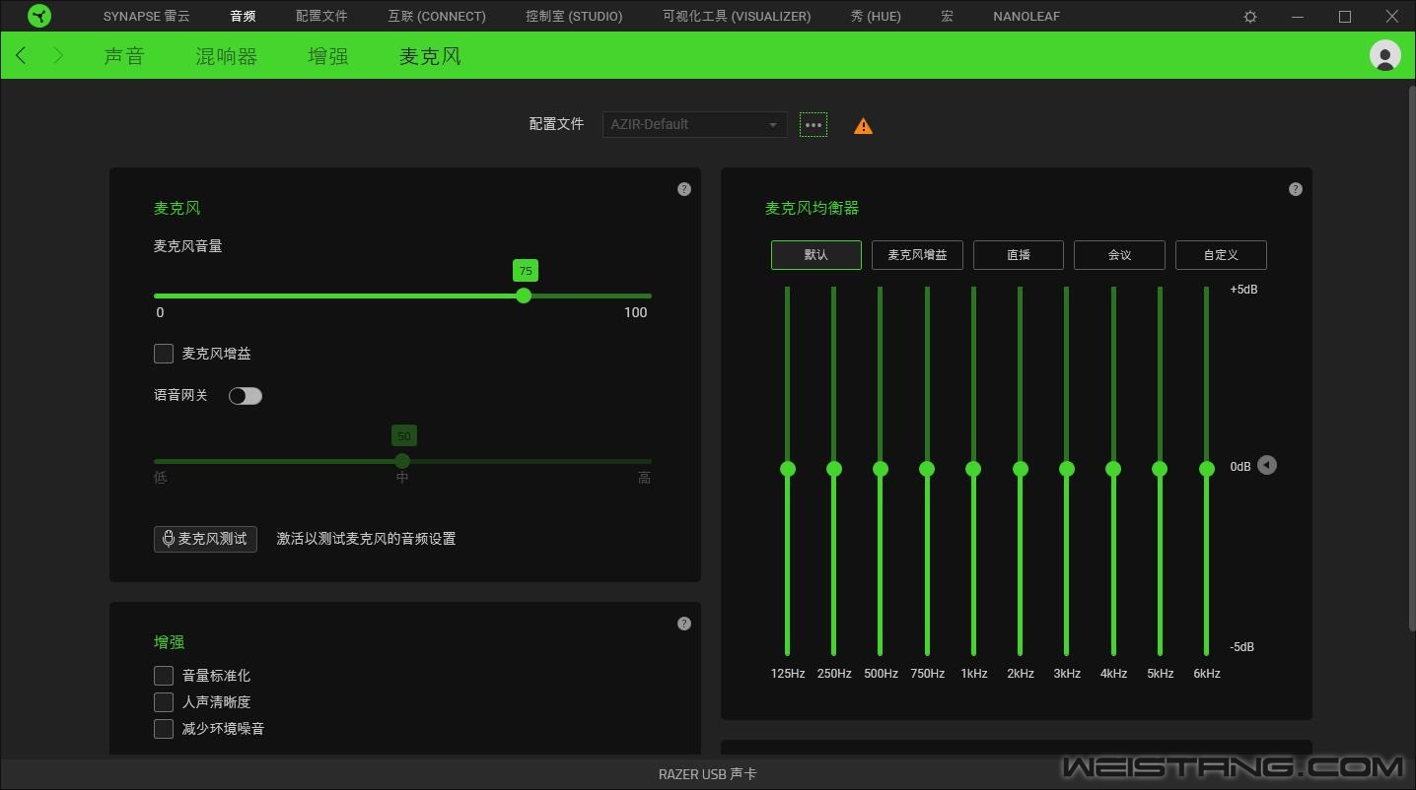Minimize the Synapse window
This screenshot has width=1416, height=790.
pyautogui.click(x=1298, y=17)
